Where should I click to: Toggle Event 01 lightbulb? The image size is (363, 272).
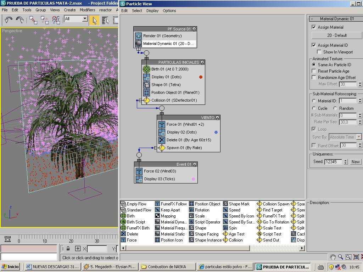coord(195,164)
